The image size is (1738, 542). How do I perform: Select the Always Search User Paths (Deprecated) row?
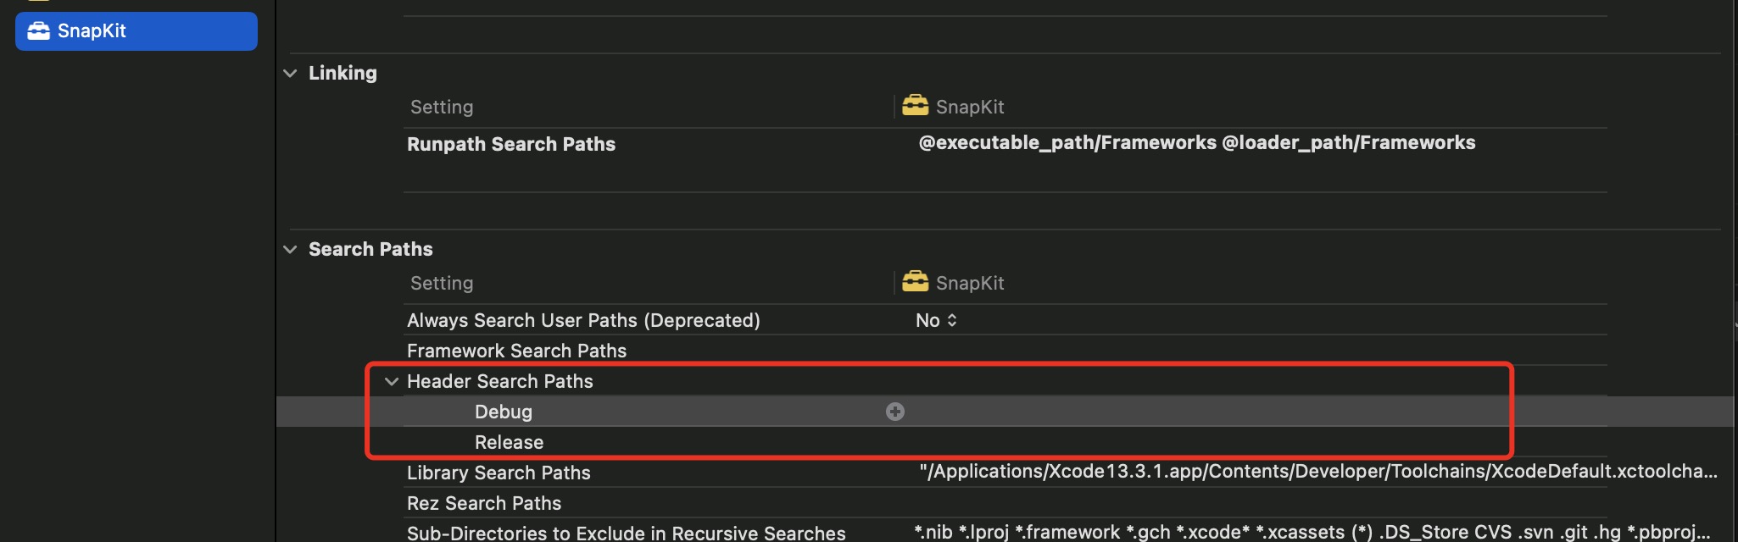tap(583, 320)
